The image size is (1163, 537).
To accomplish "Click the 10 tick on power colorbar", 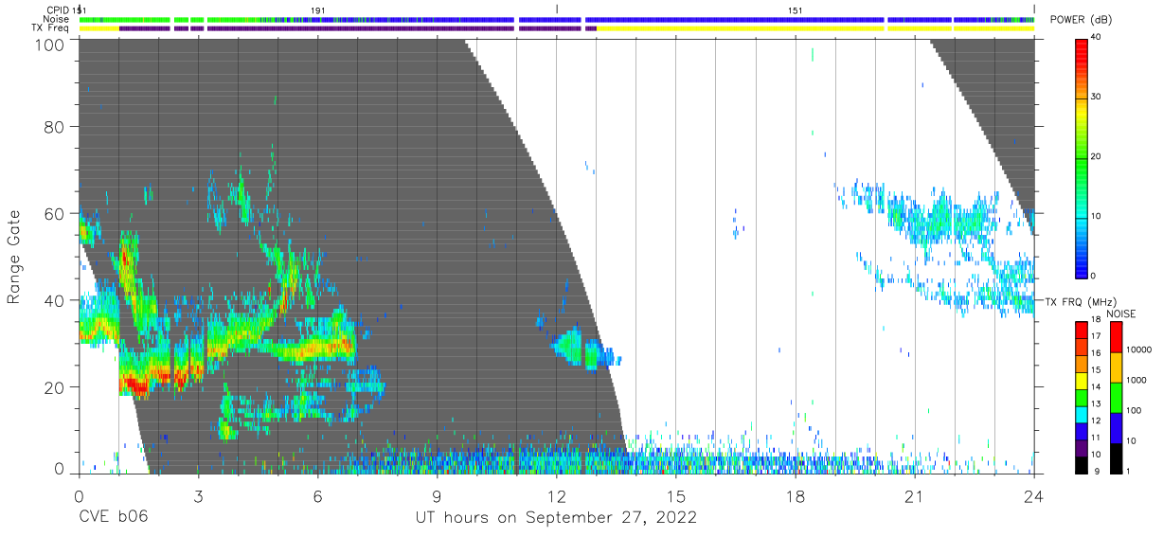I will [x=1096, y=216].
